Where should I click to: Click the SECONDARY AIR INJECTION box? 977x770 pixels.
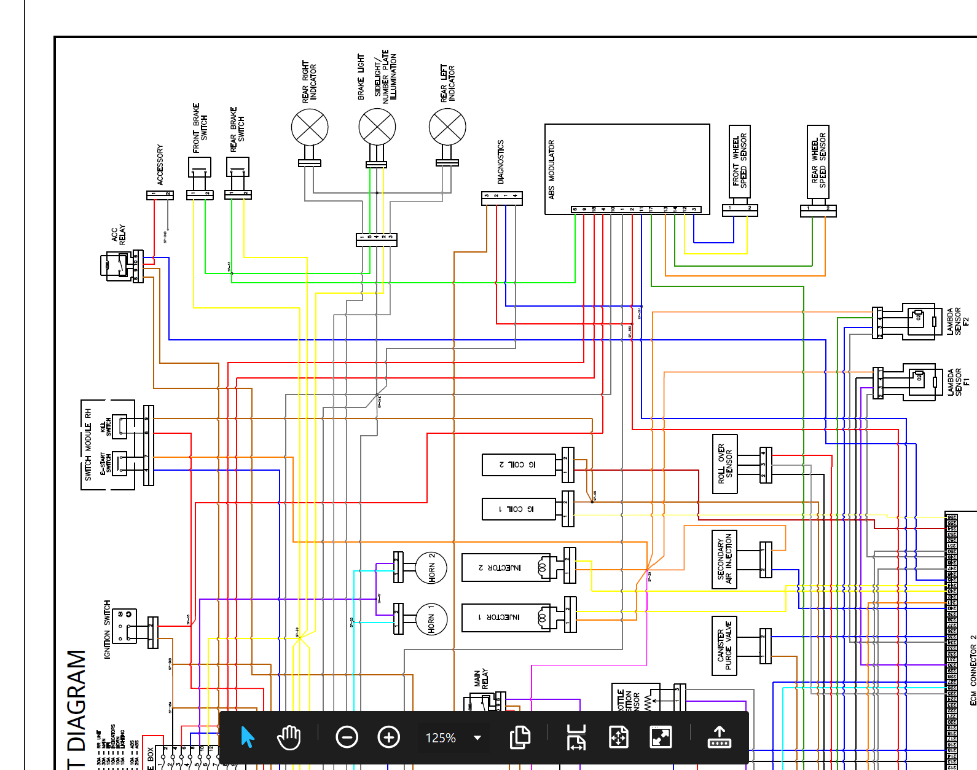(x=724, y=559)
